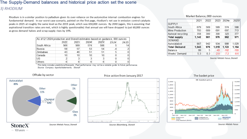The width and height of the screenshot is (247, 139).
Task: Select 'The basket price' chart title
Action: (204, 76)
